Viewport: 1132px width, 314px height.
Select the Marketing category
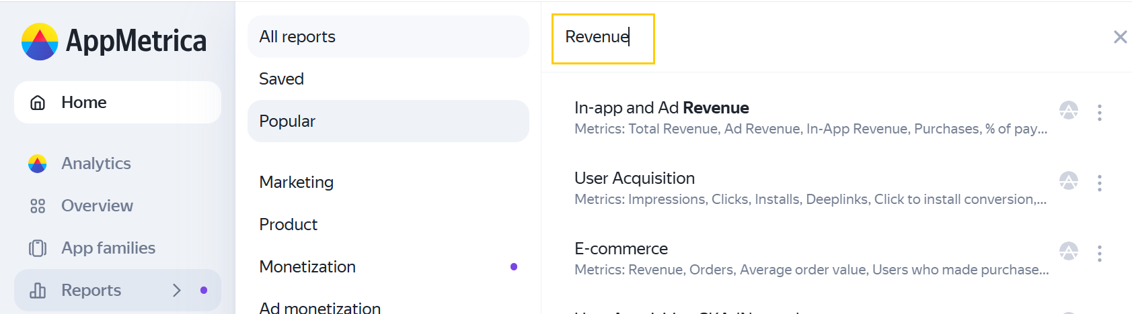(388, 182)
